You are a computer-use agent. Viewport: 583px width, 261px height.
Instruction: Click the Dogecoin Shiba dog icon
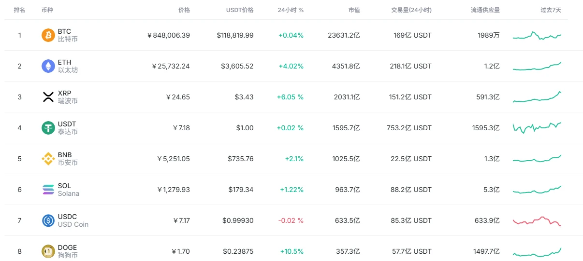[48, 251]
